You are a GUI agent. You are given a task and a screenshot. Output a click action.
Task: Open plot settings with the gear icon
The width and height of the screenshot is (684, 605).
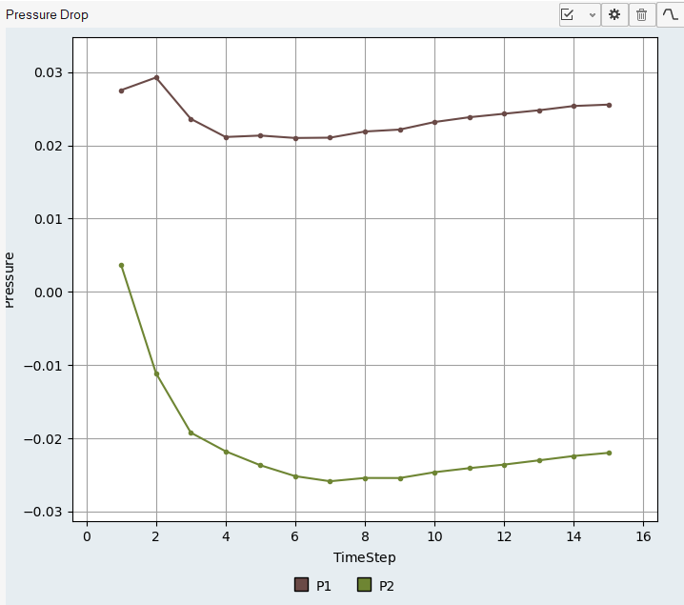click(614, 15)
